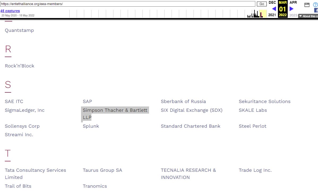The image size is (318, 193).
Task: Open the Tata Consultancy Services Limited link
Action: coord(35,174)
